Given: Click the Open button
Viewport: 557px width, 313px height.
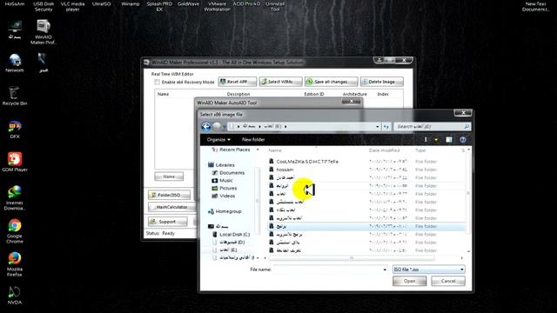Looking at the screenshot, I should coord(409,281).
